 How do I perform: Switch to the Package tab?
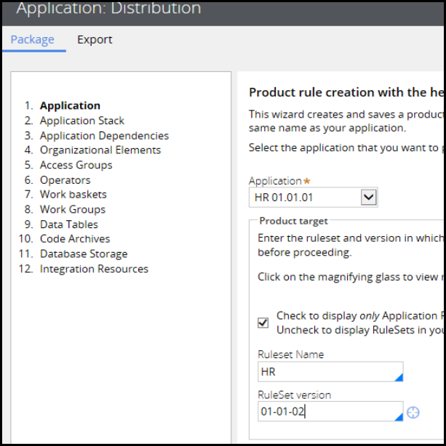click(x=32, y=39)
